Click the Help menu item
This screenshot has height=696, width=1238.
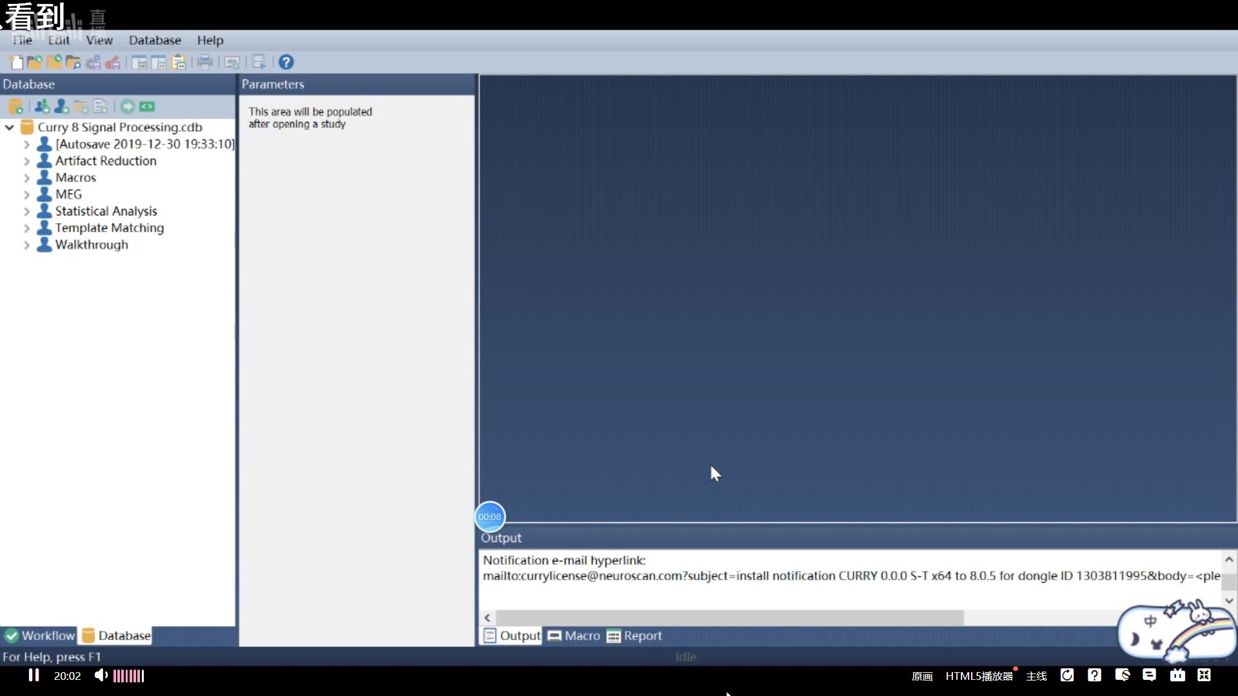[210, 40]
